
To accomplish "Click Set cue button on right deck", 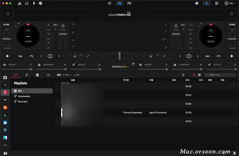I will (208, 56).
